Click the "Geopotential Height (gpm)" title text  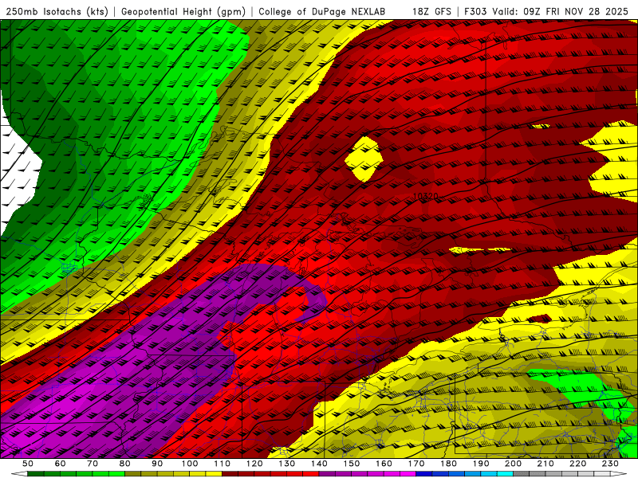(x=183, y=11)
